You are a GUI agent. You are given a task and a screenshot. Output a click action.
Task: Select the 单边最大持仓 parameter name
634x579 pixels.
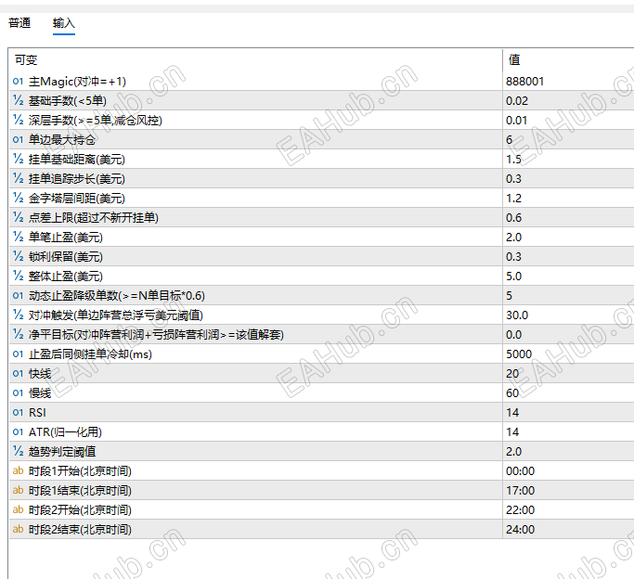point(62,140)
